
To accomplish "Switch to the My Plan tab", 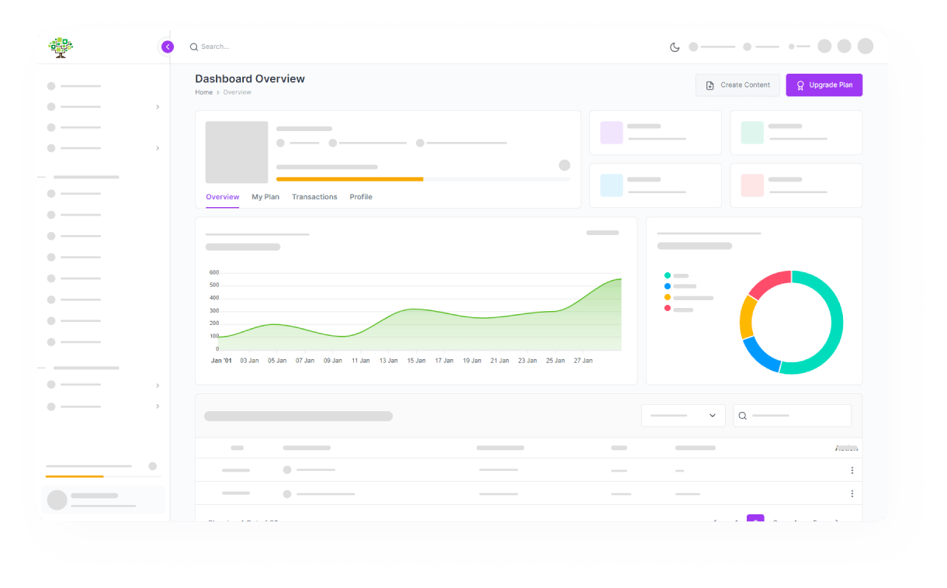I will [265, 197].
